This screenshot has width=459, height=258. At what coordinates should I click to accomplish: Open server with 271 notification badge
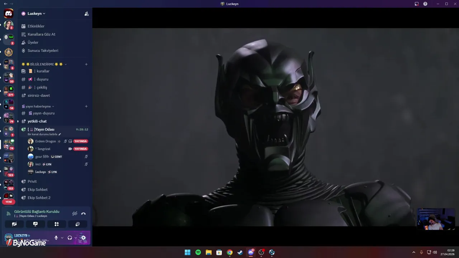coord(9,91)
